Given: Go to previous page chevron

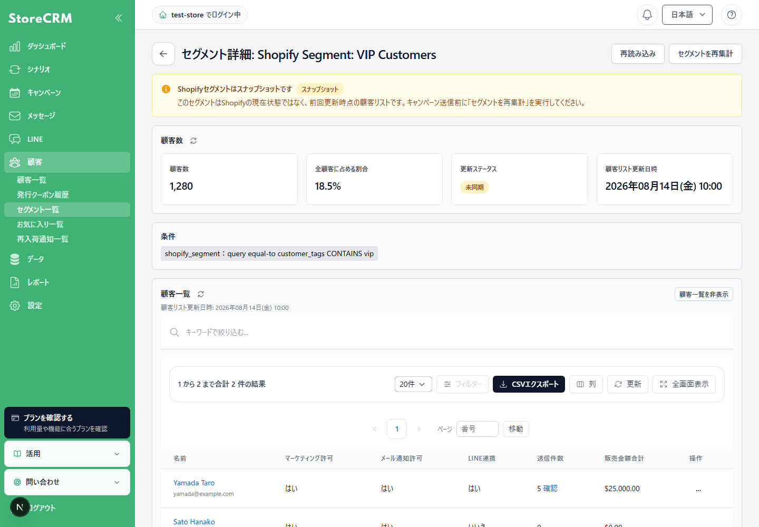Looking at the screenshot, I should [x=375, y=429].
